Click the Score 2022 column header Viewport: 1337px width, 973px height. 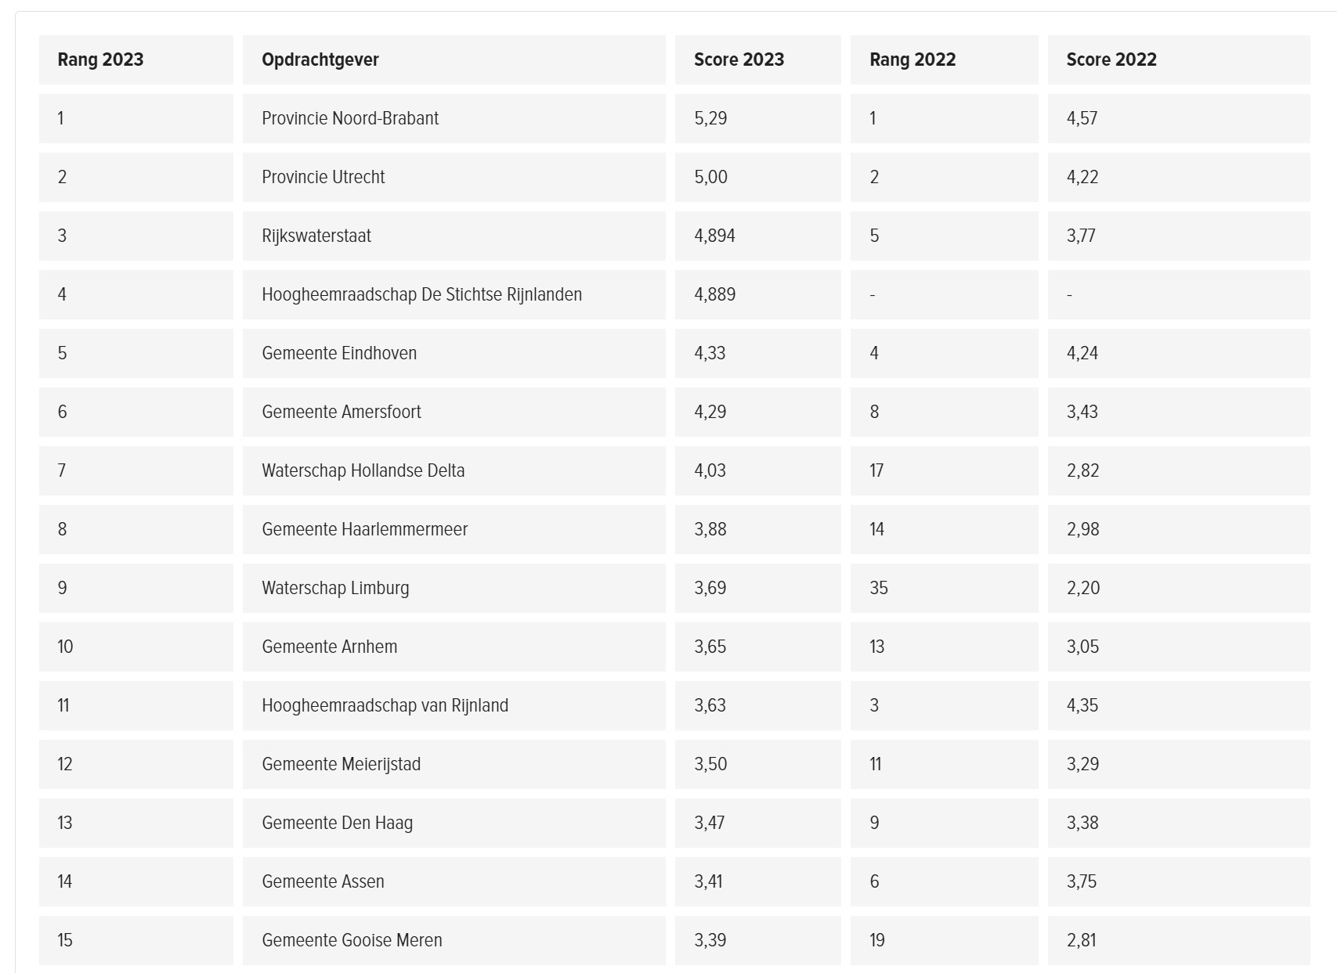(x=1111, y=59)
